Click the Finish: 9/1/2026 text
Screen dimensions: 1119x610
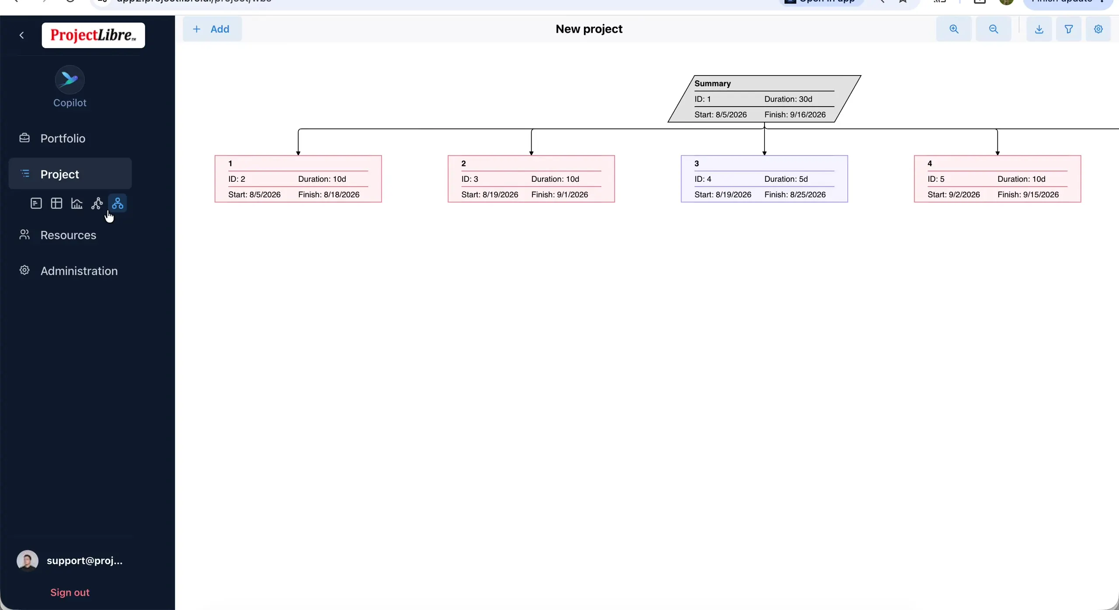[x=559, y=195]
